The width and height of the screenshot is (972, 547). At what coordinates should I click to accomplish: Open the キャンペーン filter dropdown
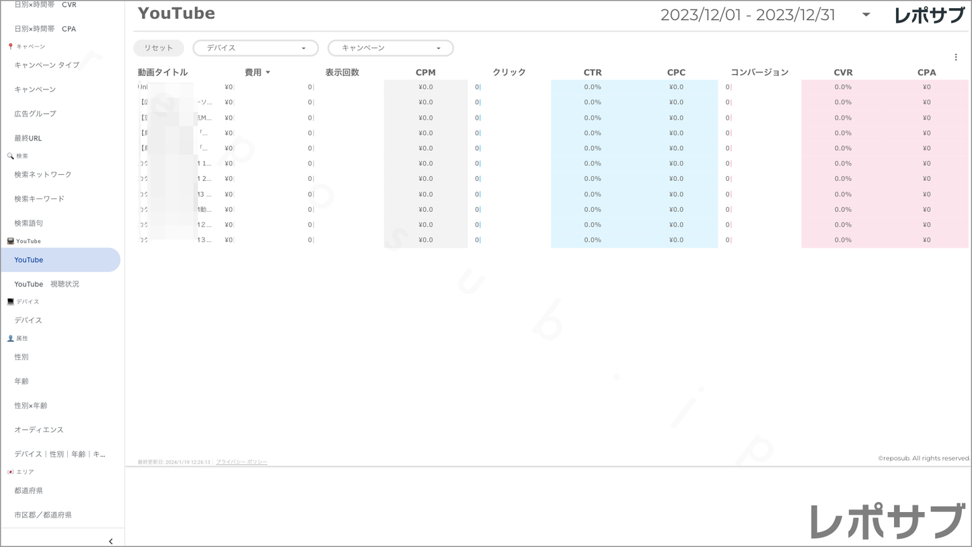(390, 48)
